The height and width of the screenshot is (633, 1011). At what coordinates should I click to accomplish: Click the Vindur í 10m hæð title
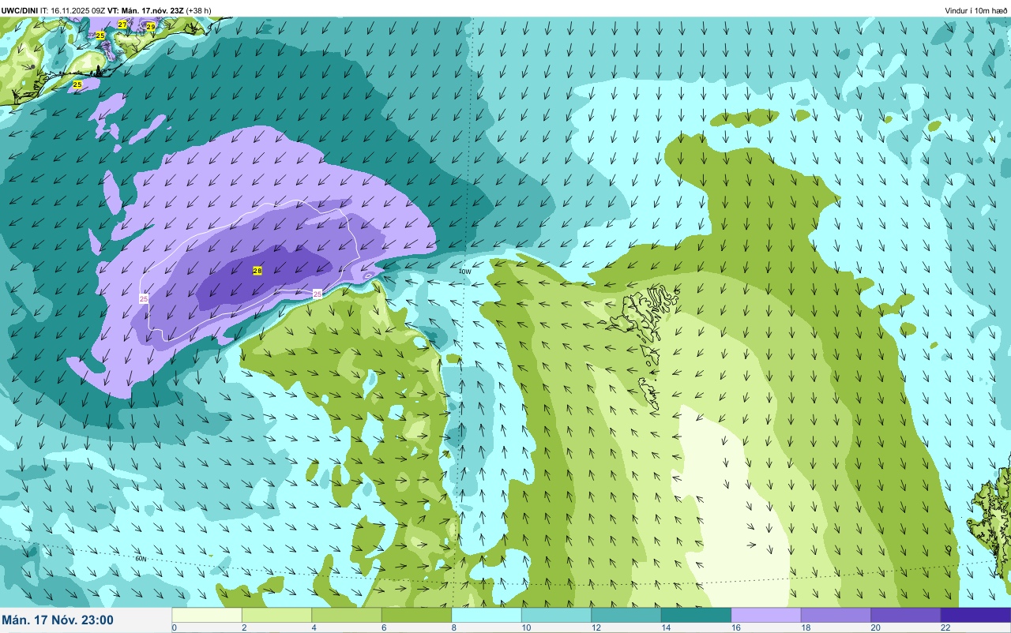pos(976,10)
